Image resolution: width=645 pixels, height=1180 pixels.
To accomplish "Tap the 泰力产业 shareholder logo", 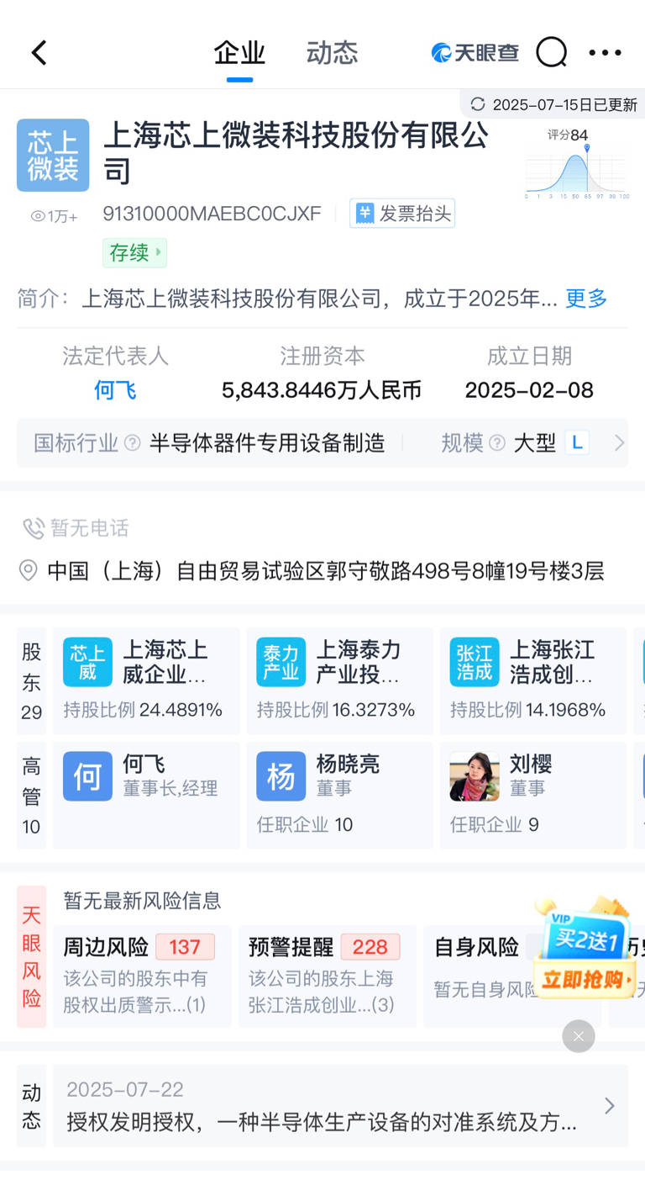I will click(281, 662).
